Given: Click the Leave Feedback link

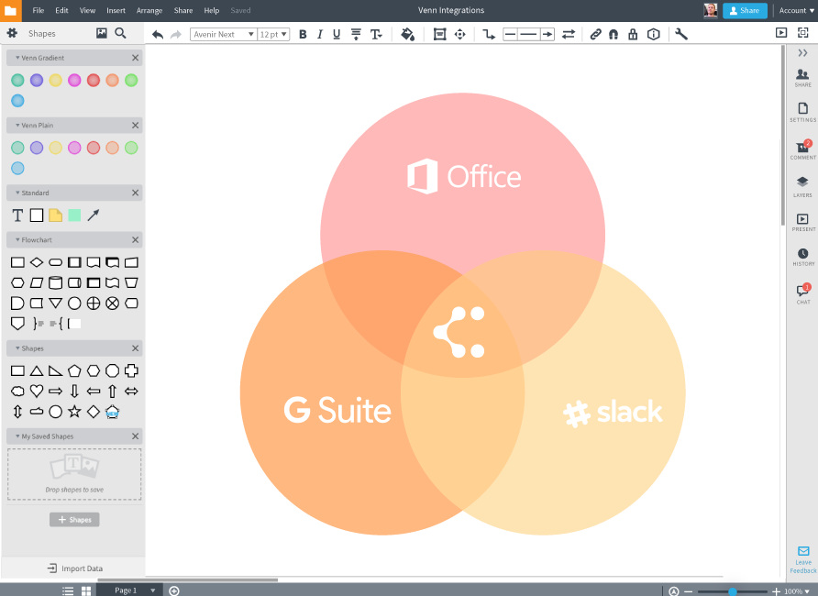Looking at the screenshot, I should coord(803,559).
